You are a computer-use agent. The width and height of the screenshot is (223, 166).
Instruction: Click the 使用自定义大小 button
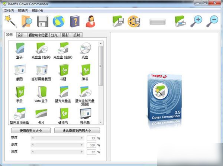click(31, 130)
